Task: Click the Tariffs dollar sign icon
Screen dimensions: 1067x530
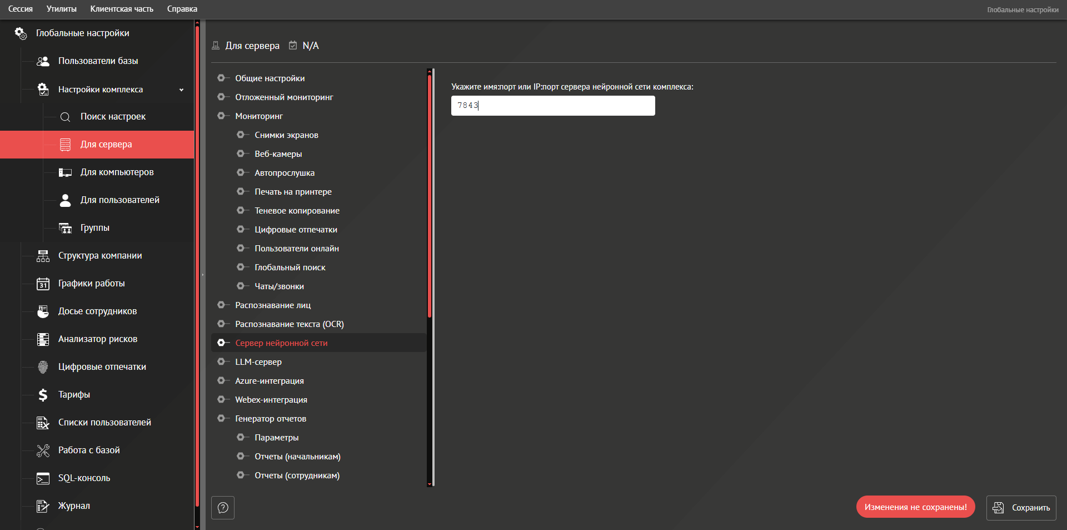Action: point(43,395)
